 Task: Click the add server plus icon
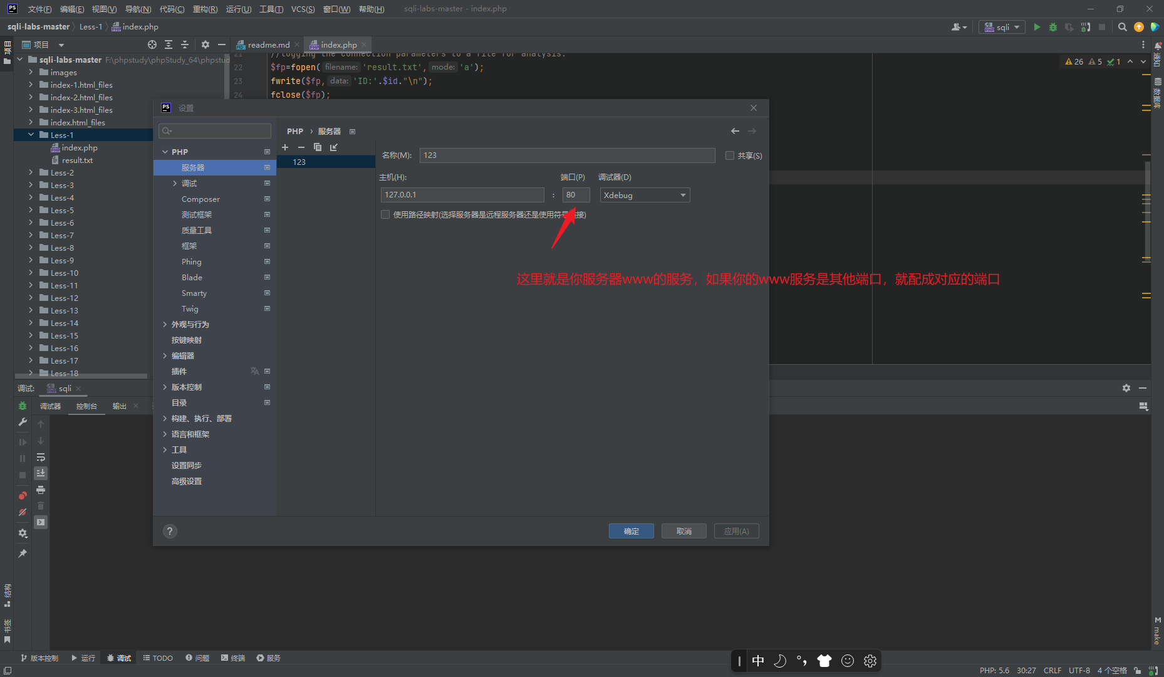point(285,147)
